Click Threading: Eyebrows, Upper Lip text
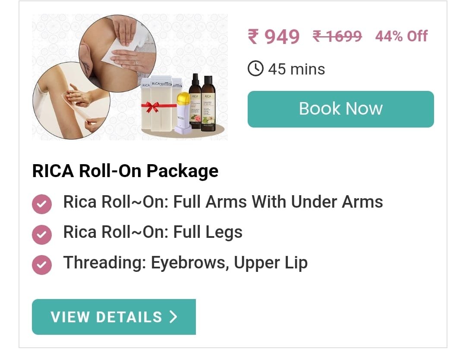 (186, 263)
